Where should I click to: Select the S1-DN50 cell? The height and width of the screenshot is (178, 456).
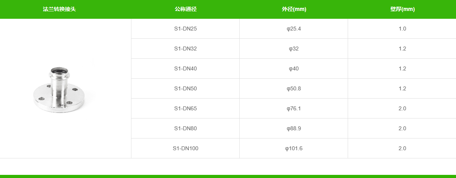(185, 89)
